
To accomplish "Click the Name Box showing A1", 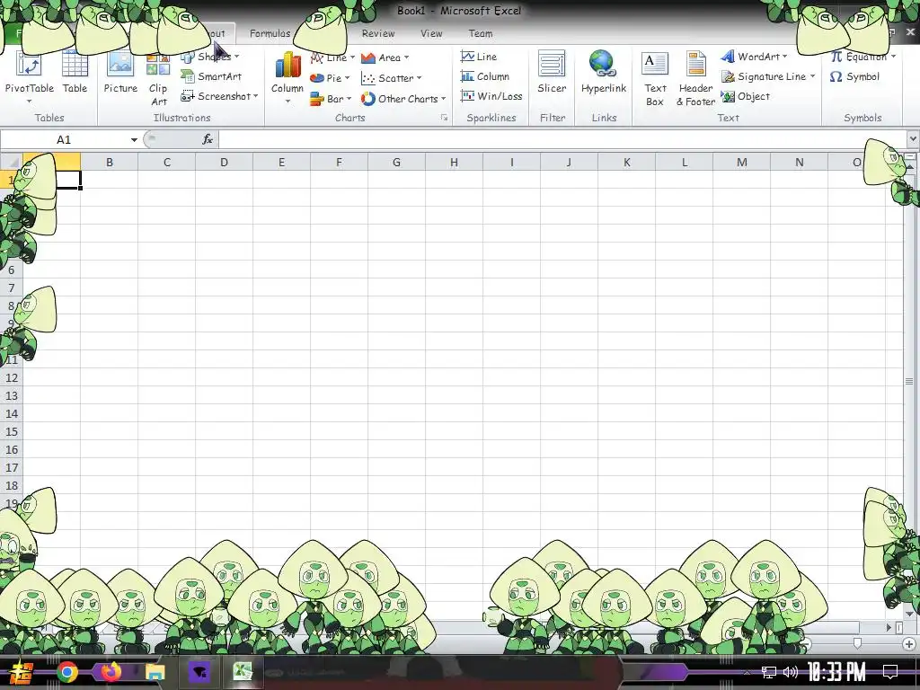I will [x=64, y=139].
